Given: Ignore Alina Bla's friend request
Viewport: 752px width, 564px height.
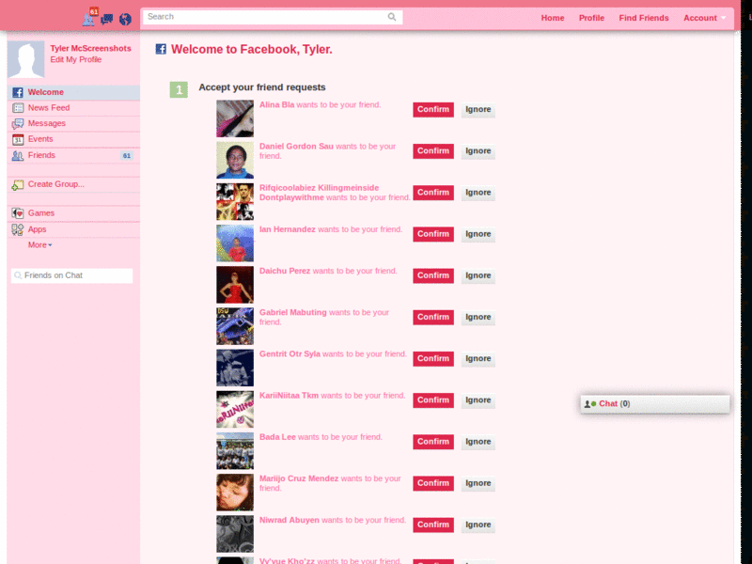Looking at the screenshot, I should 478,109.
